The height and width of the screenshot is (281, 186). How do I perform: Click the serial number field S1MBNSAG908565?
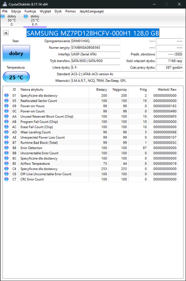[96, 48]
